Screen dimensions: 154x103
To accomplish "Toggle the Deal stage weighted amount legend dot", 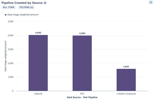I will point(5,15).
